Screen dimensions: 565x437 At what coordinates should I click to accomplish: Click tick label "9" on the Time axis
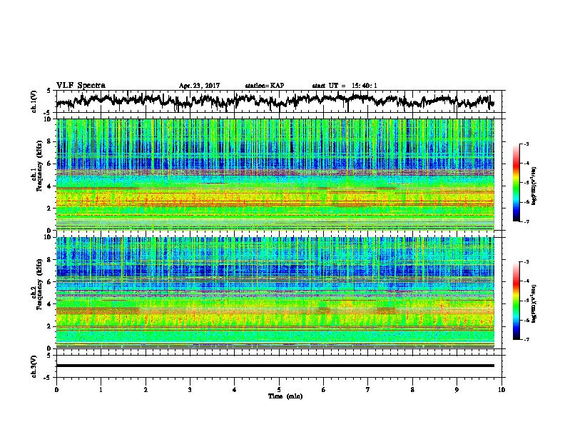(x=457, y=390)
